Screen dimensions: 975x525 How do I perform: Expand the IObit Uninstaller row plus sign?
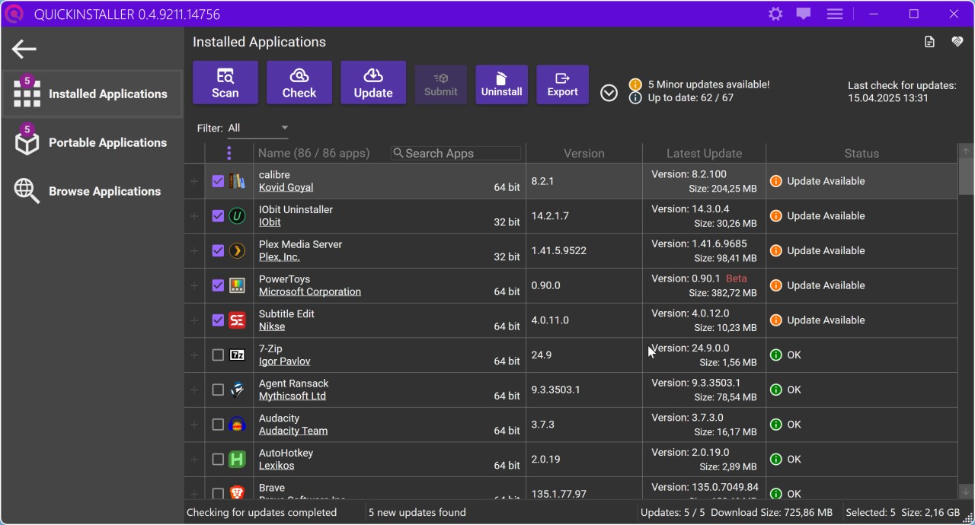pyautogui.click(x=194, y=216)
